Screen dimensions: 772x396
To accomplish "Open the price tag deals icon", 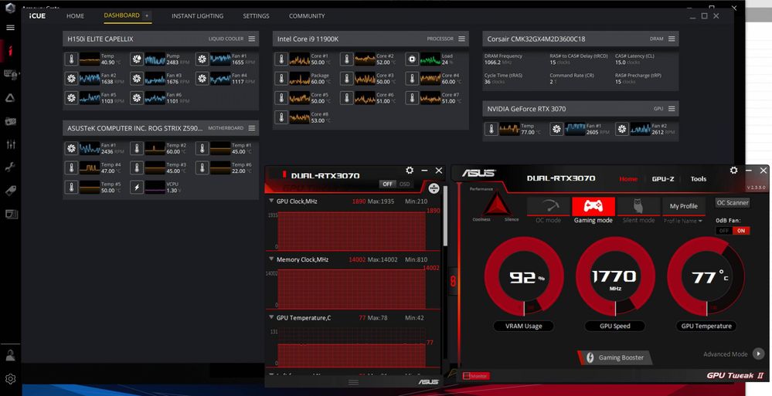I will click(x=10, y=191).
